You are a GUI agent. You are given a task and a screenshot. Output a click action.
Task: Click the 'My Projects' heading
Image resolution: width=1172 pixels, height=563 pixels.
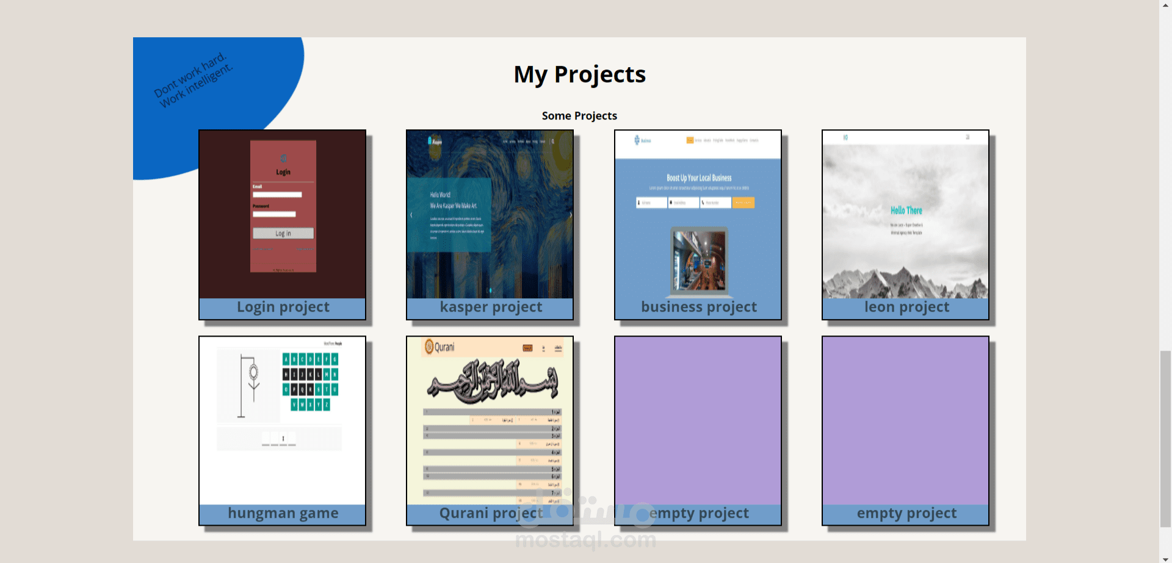pos(579,74)
